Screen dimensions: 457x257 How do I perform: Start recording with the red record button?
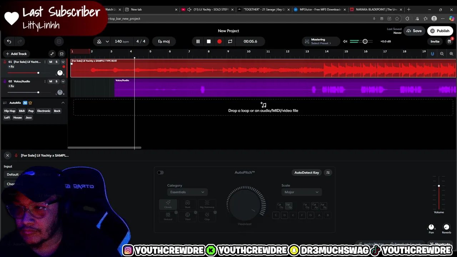coord(219,41)
